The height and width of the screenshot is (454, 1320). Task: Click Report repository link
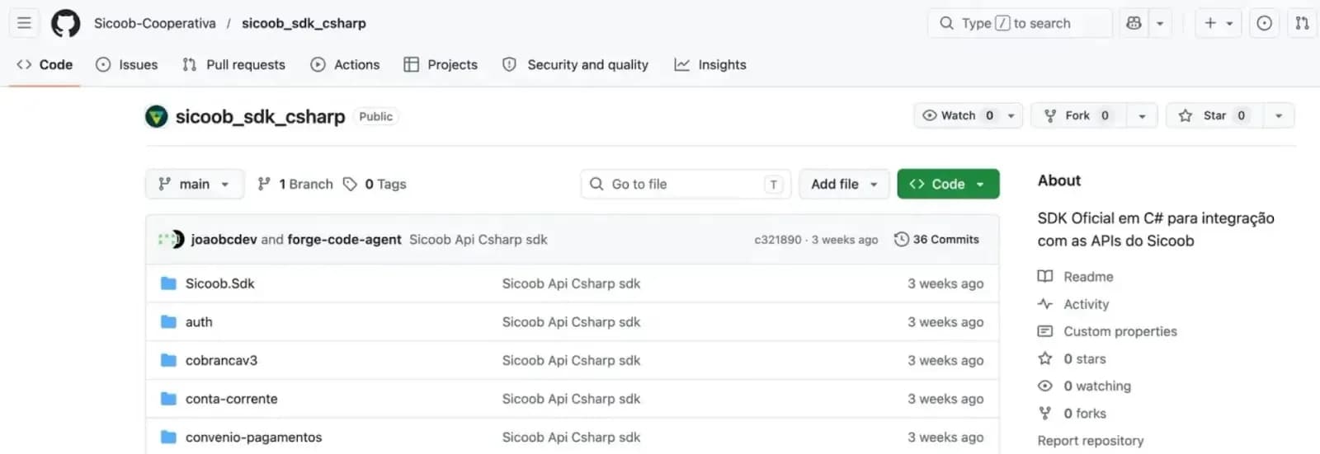[x=1090, y=441]
